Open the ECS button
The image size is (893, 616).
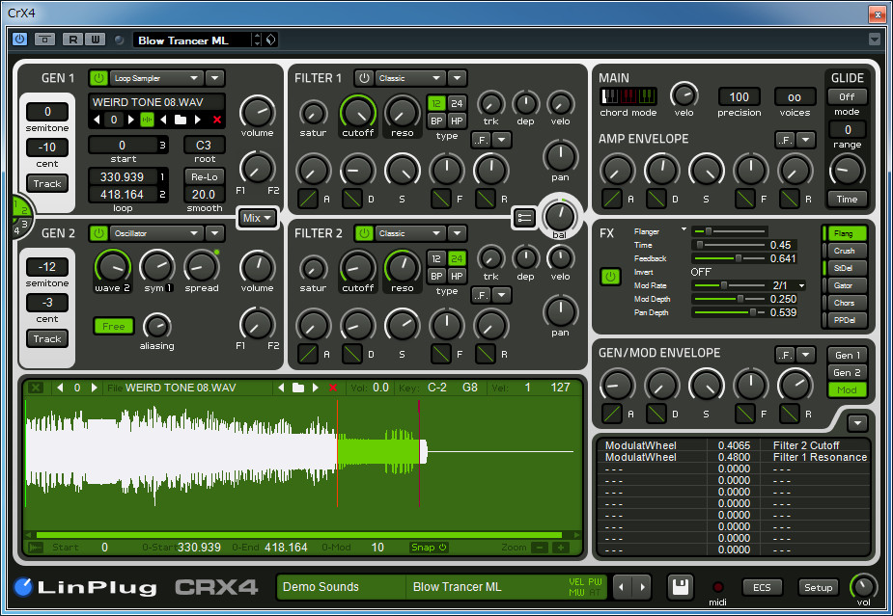click(762, 587)
